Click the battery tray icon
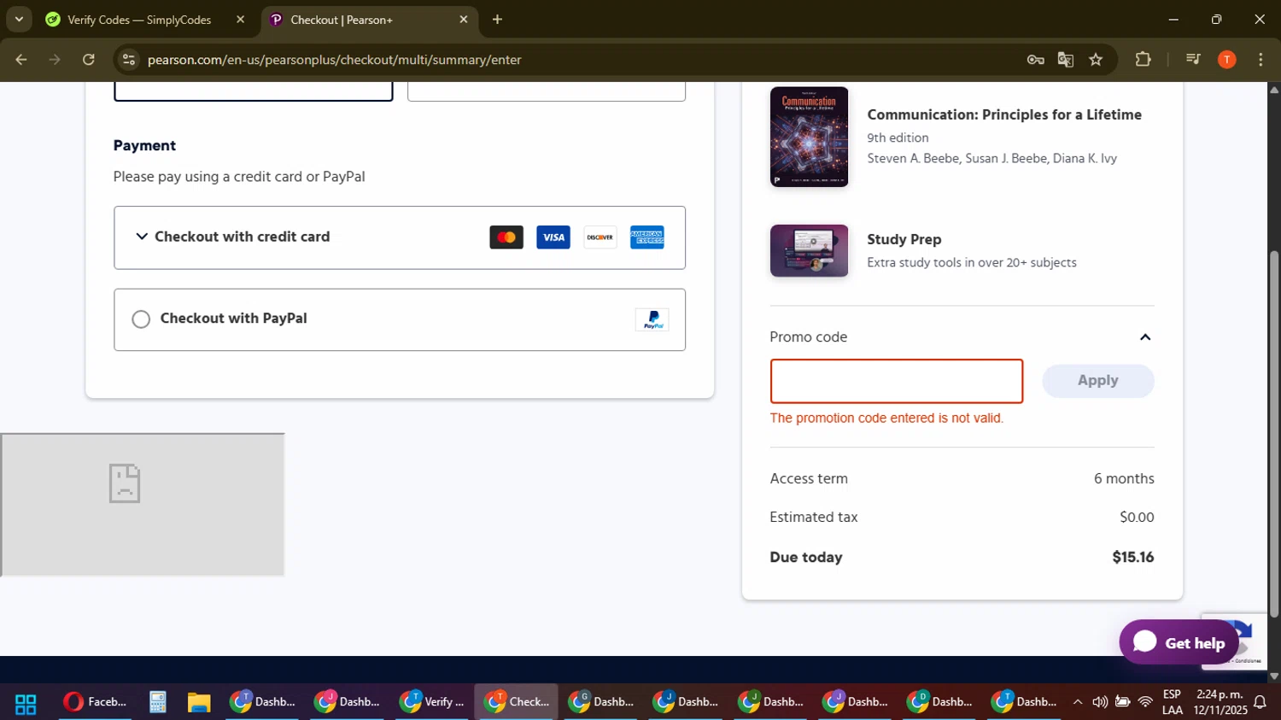 (x=1123, y=702)
